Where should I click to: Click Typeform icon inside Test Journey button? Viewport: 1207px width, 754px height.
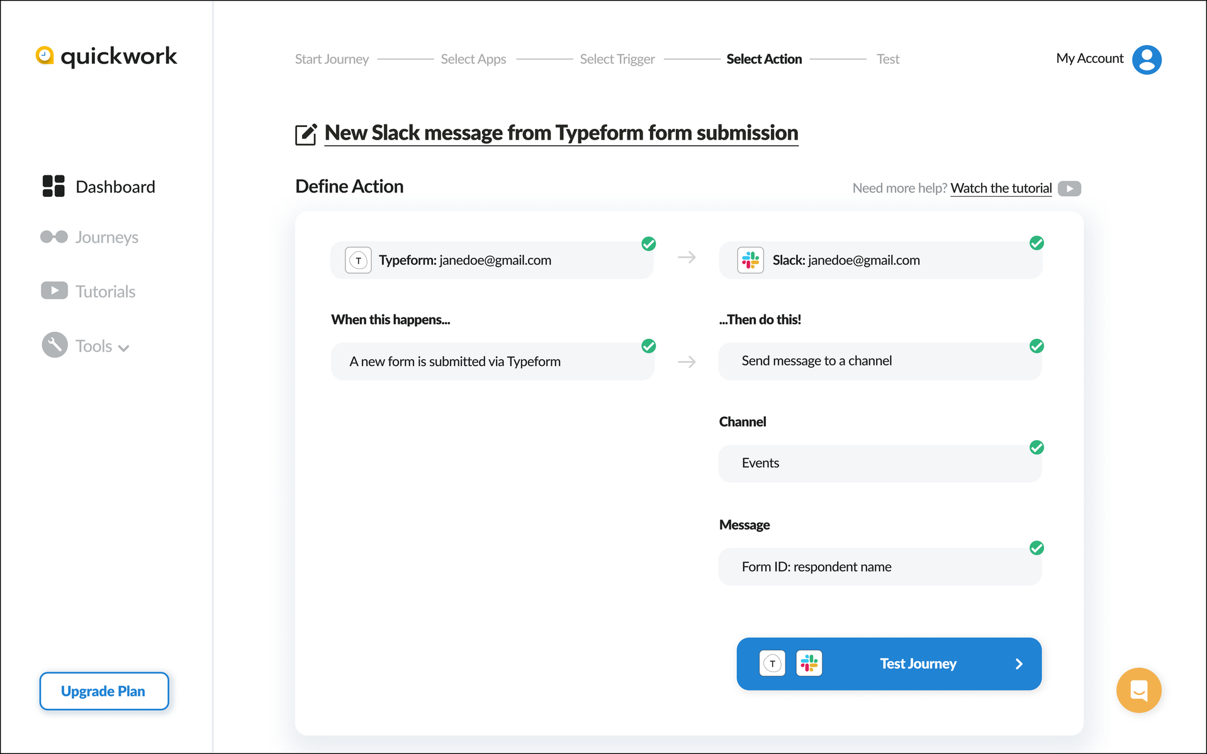[x=772, y=663]
